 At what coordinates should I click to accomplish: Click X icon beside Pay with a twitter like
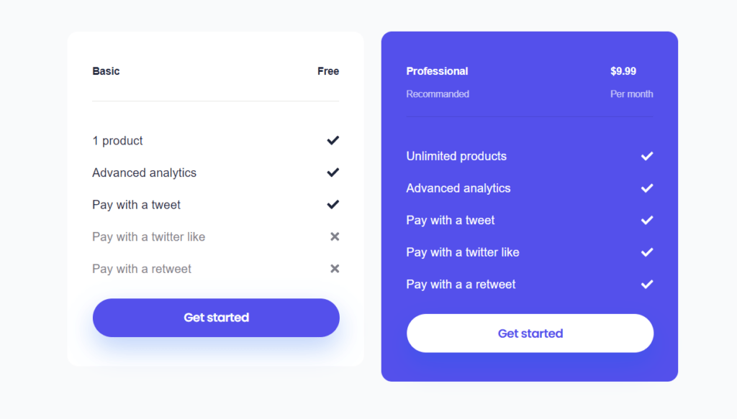tap(334, 236)
